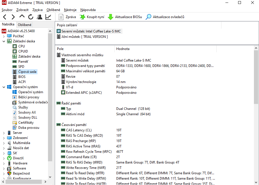Open Běžící procesy icon

point(15,97)
